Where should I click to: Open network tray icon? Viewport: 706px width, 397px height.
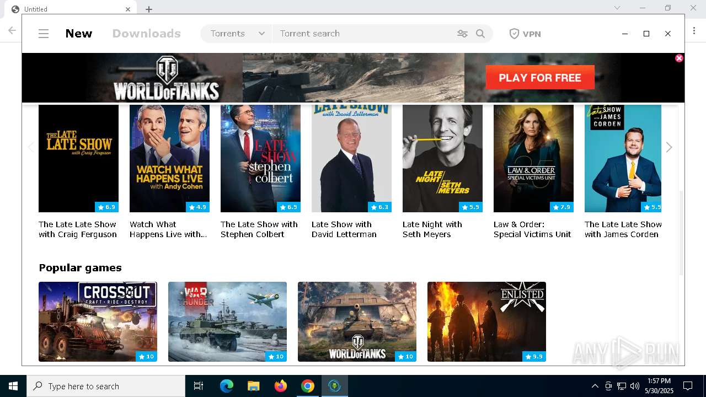click(x=622, y=386)
